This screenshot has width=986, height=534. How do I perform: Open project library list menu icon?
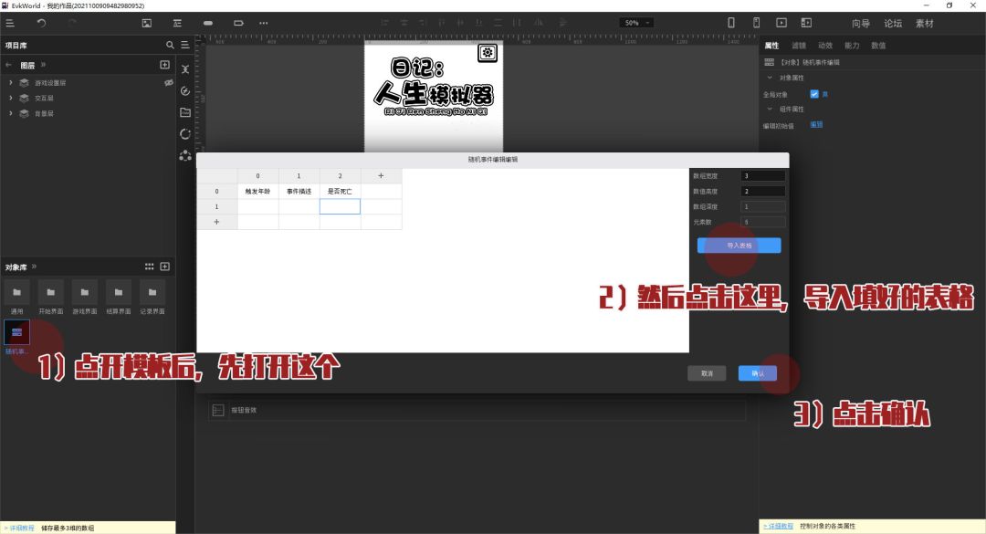coord(184,45)
